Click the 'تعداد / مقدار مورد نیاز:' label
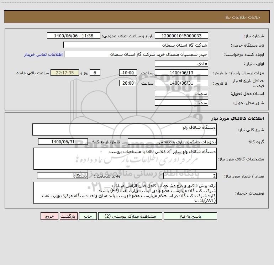 click(x=244, y=176)
